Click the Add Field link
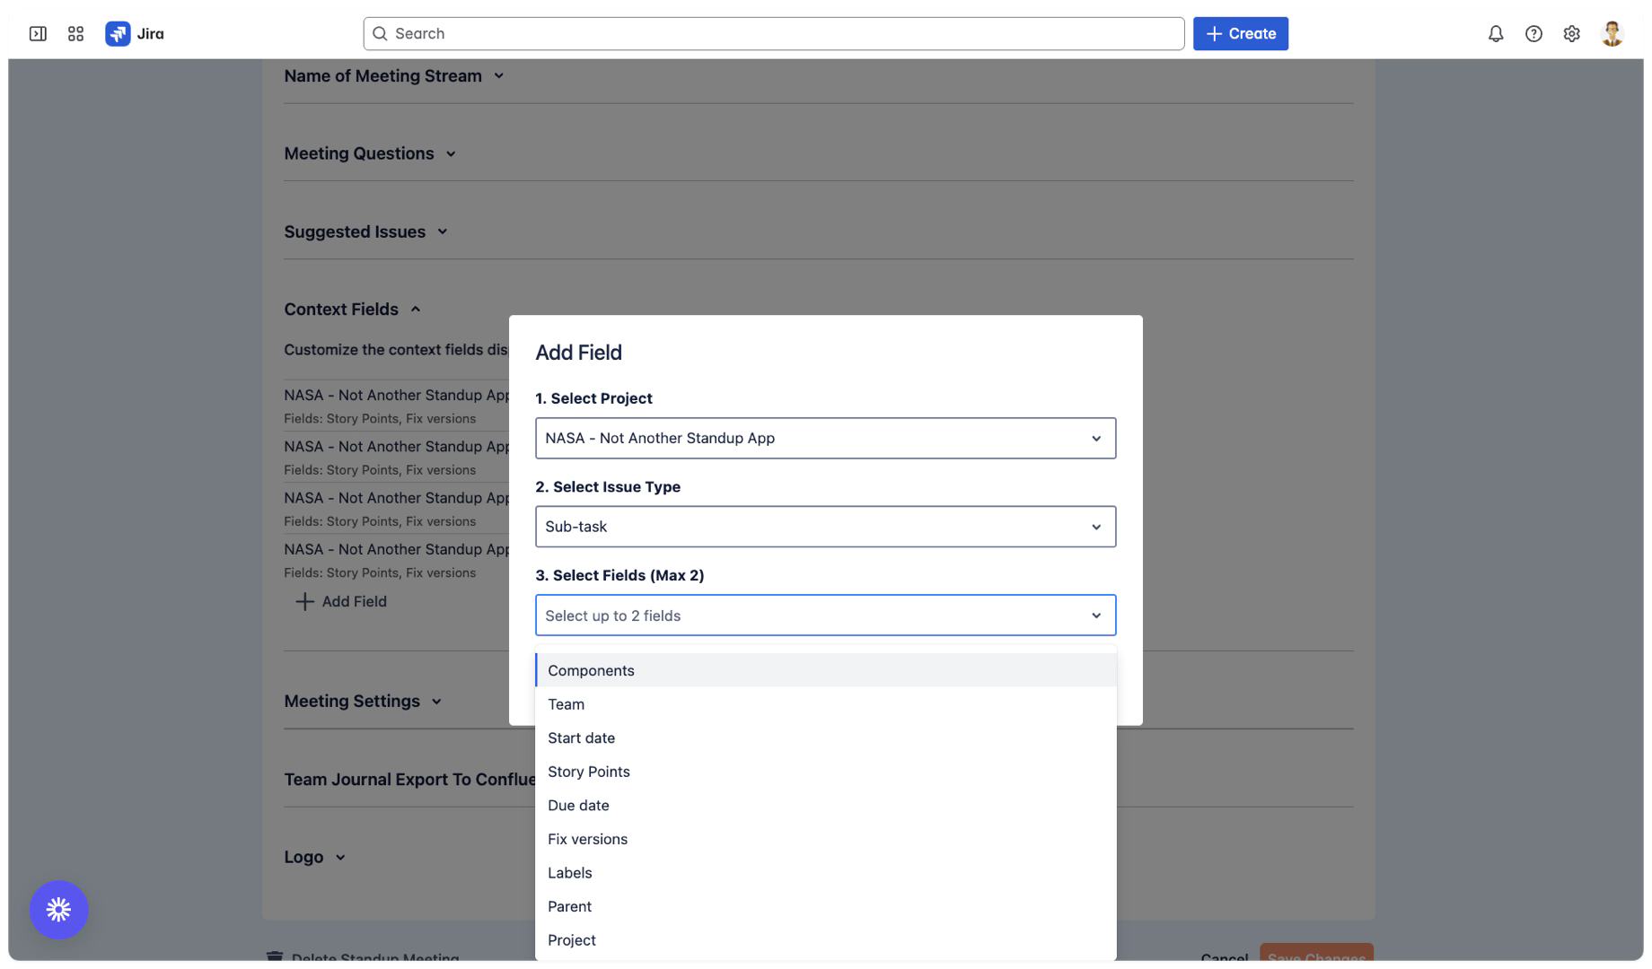This screenshot has width=1652, height=969. 354,601
